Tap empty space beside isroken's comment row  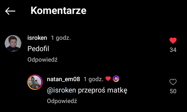(107, 49)
